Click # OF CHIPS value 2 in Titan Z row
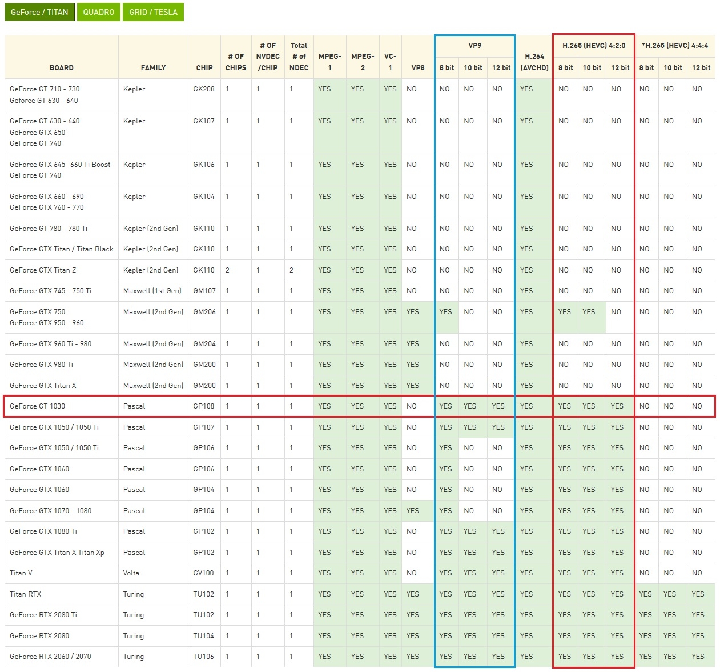Image resolution: width=720 pixels, height=672 pixels. (236, 270)
